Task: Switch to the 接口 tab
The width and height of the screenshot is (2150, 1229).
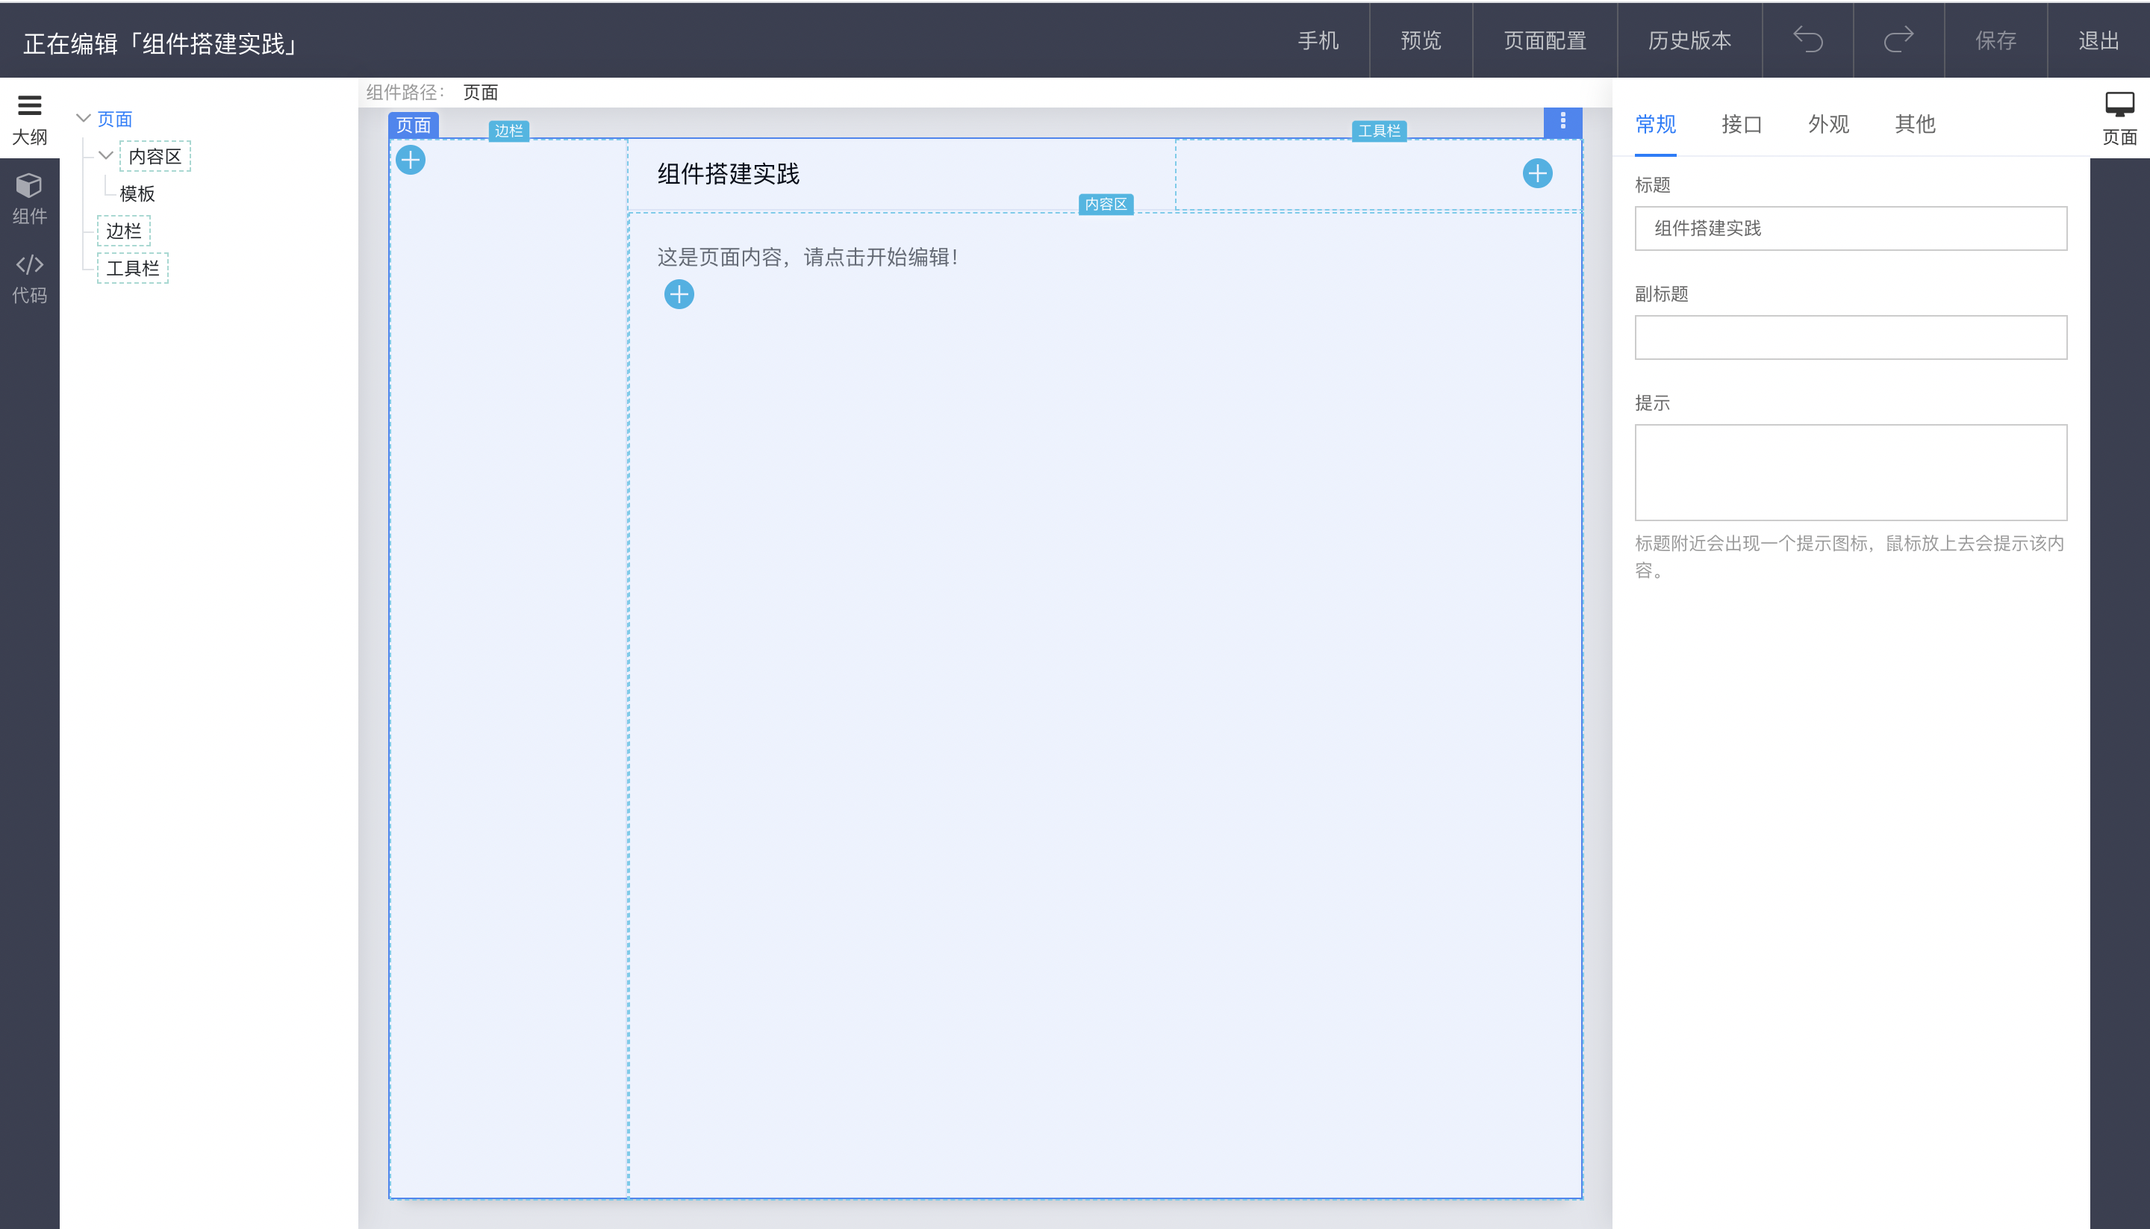Action: 1742,124
